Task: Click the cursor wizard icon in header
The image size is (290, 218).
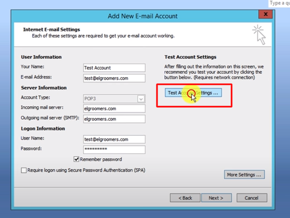Action: (259, 35)
